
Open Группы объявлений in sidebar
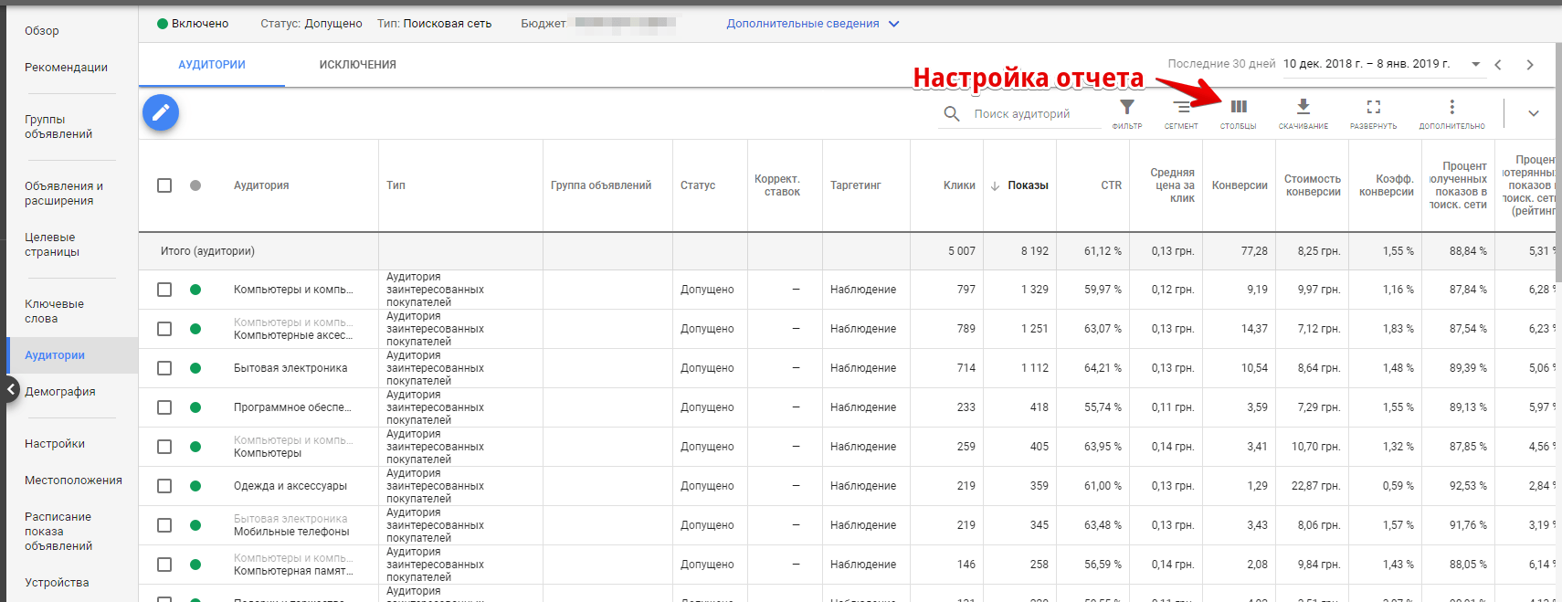pyautogui.click(x=58, y=127)
